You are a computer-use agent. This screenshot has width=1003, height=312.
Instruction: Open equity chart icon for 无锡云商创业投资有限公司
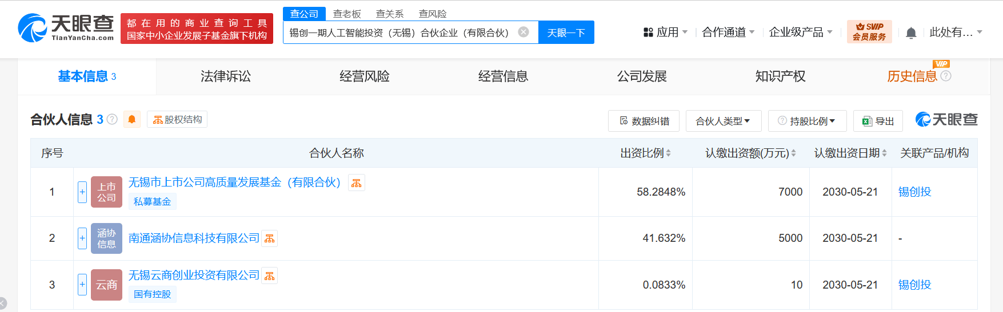pyautogui.click(x=270, y=275)
